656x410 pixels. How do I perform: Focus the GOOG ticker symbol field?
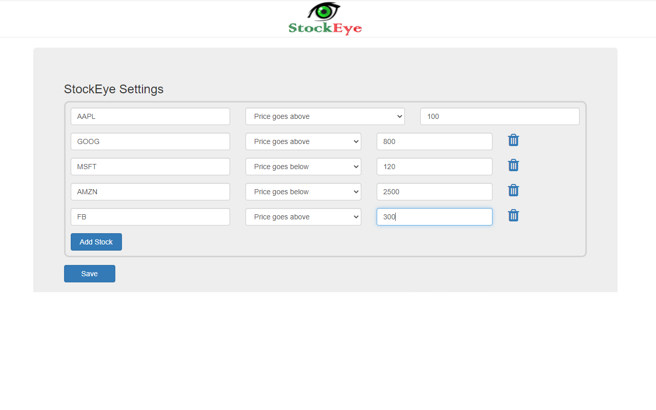[x=150, y=141]
